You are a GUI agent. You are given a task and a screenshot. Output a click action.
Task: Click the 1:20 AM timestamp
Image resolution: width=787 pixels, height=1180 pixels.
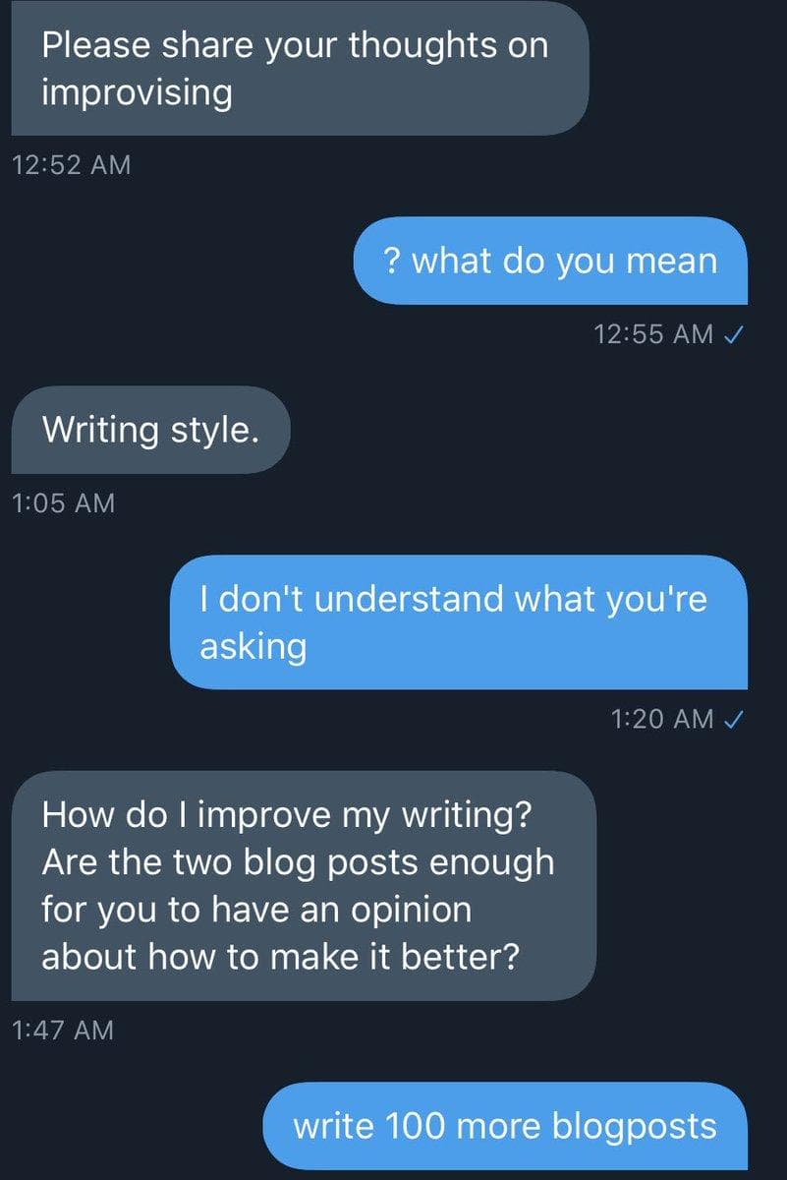661,719
